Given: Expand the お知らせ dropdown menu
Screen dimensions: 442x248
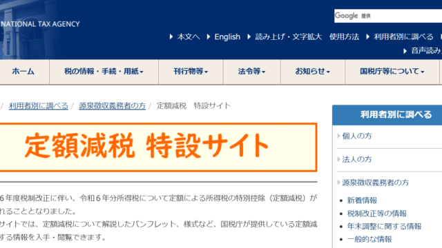Looking at the screenshot, I should 313,72.
